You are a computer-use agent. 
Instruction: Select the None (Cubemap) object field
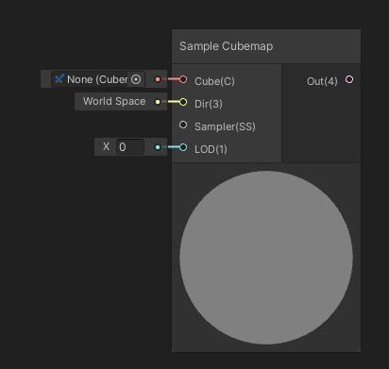point(98,79)
